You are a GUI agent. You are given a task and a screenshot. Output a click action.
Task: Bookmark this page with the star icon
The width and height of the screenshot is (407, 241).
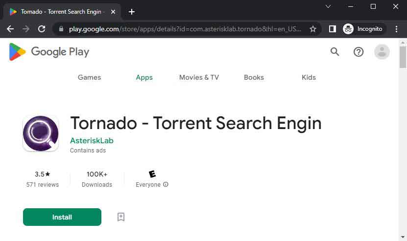coord(313,29)
